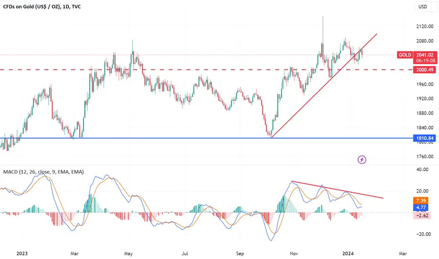Click the 40.00 MACD axis label
Image resolution: width=439 pixels, height=259 pixels.
click(422, 170)
